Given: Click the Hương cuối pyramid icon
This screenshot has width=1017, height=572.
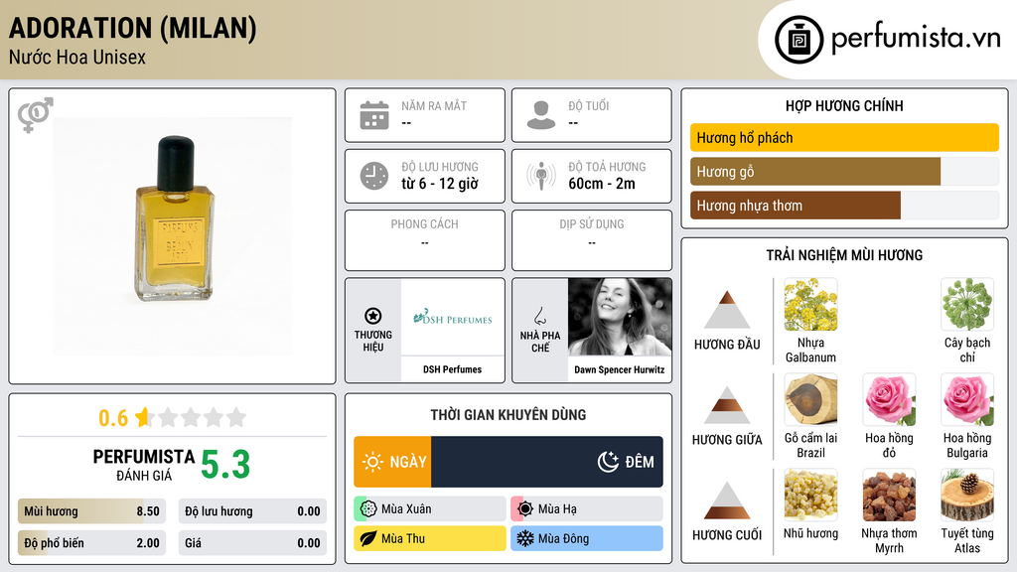Looking at the screenshot, I should coord(727,500).
